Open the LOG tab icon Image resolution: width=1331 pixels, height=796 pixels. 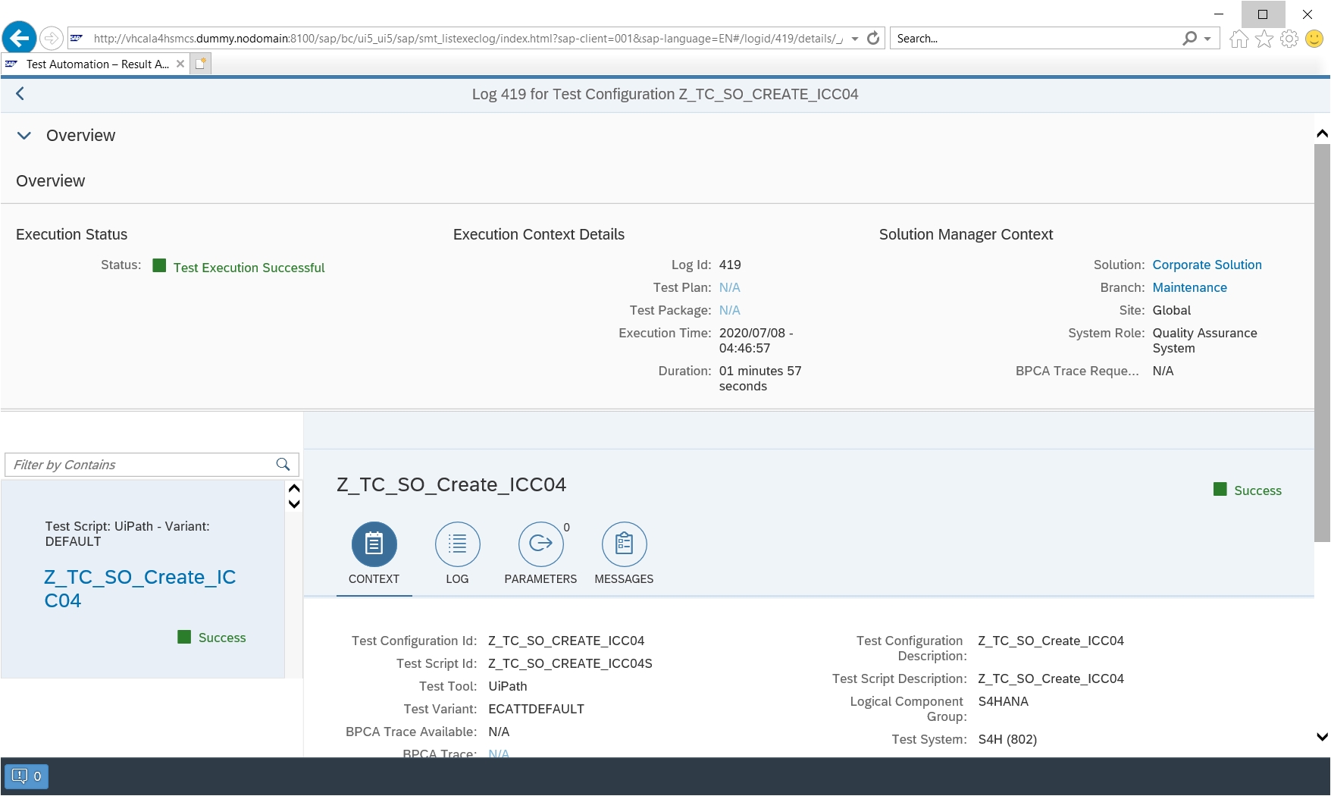click(457, 544)
